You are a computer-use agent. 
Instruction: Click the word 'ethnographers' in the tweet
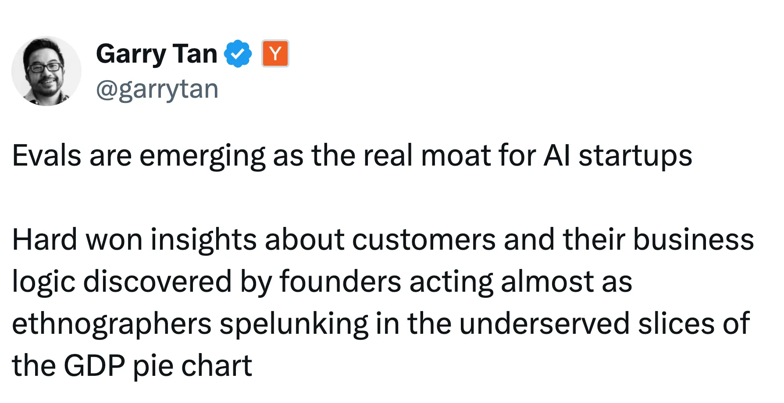(x=112, y=325)
